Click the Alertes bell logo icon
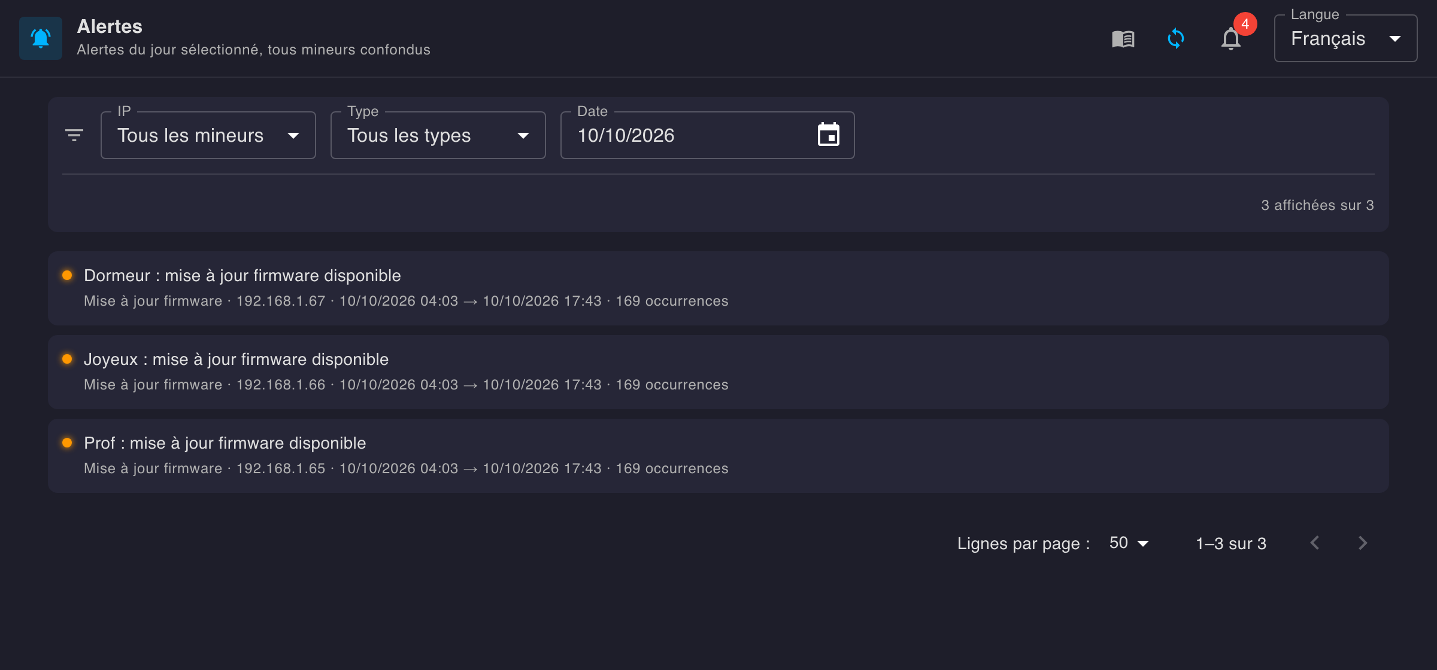Viewport: 1437px width, 670px height. (x=41, y=38)
